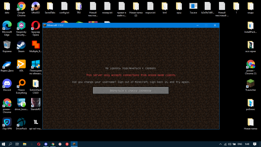Image resolution: width=261 pixels, height=147 pixels.
Task: Open the notification center icon
Action: pos(255,144)
